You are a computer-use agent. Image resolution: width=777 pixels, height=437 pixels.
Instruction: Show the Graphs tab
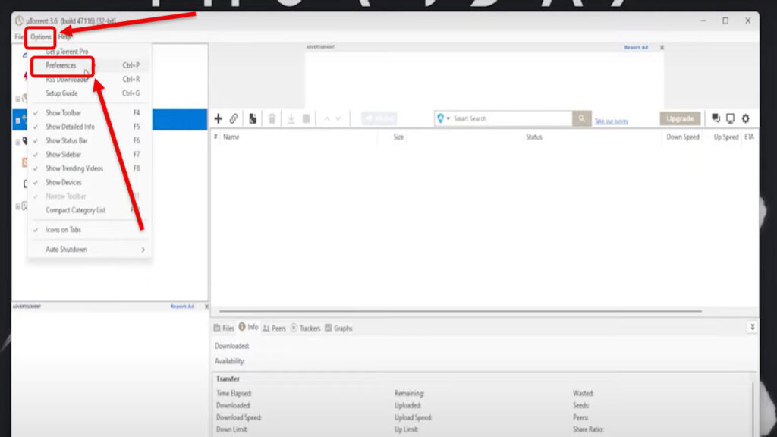point(338,328)
